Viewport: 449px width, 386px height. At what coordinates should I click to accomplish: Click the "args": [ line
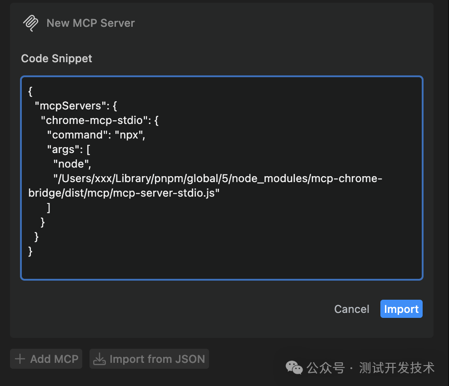pyautogui.click(x=69, y=149)
